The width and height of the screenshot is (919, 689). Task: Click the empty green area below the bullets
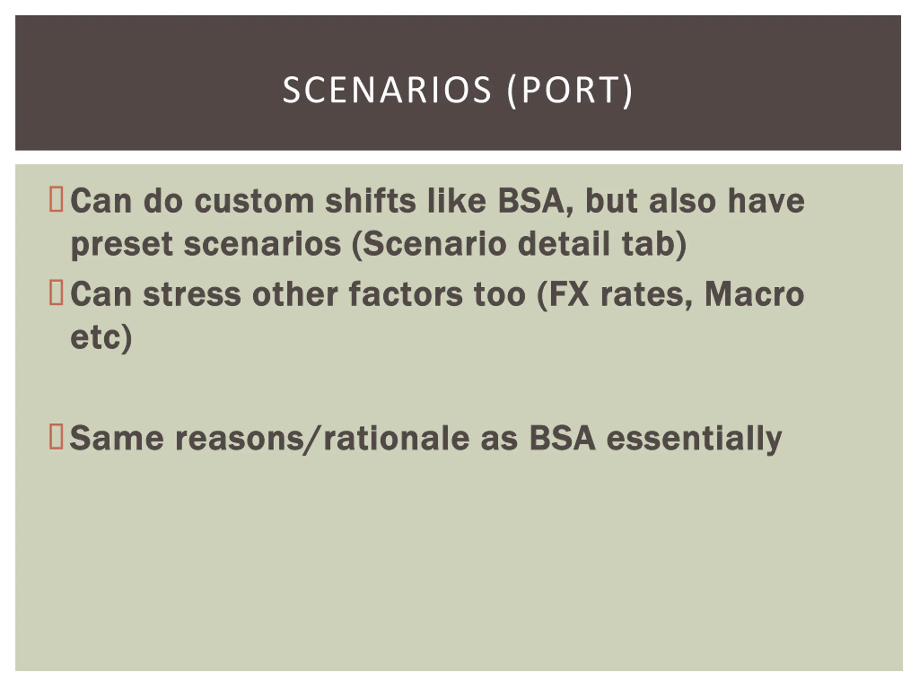(x=459, y=565)
